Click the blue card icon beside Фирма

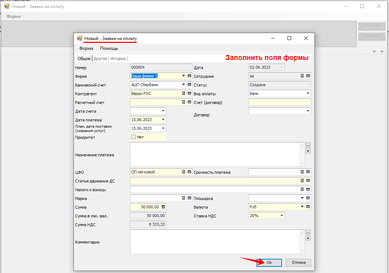click(x=190, y=76)
